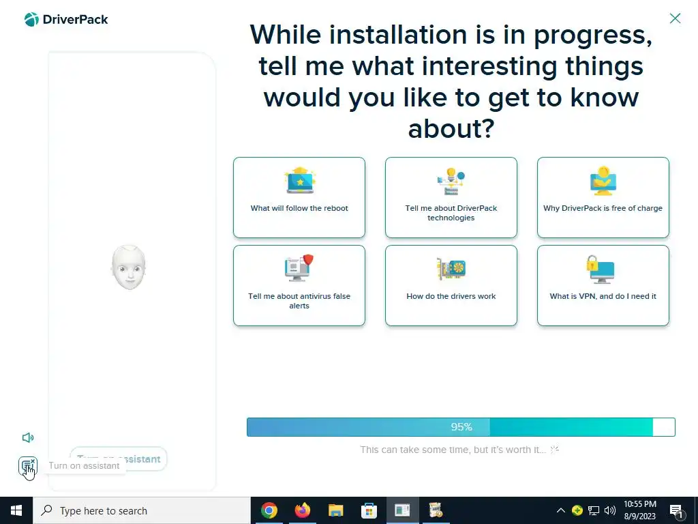The image size is (698, 524).
Task: Open 'Why DriverPack is free of charge' card
Action: click(603, 197)
